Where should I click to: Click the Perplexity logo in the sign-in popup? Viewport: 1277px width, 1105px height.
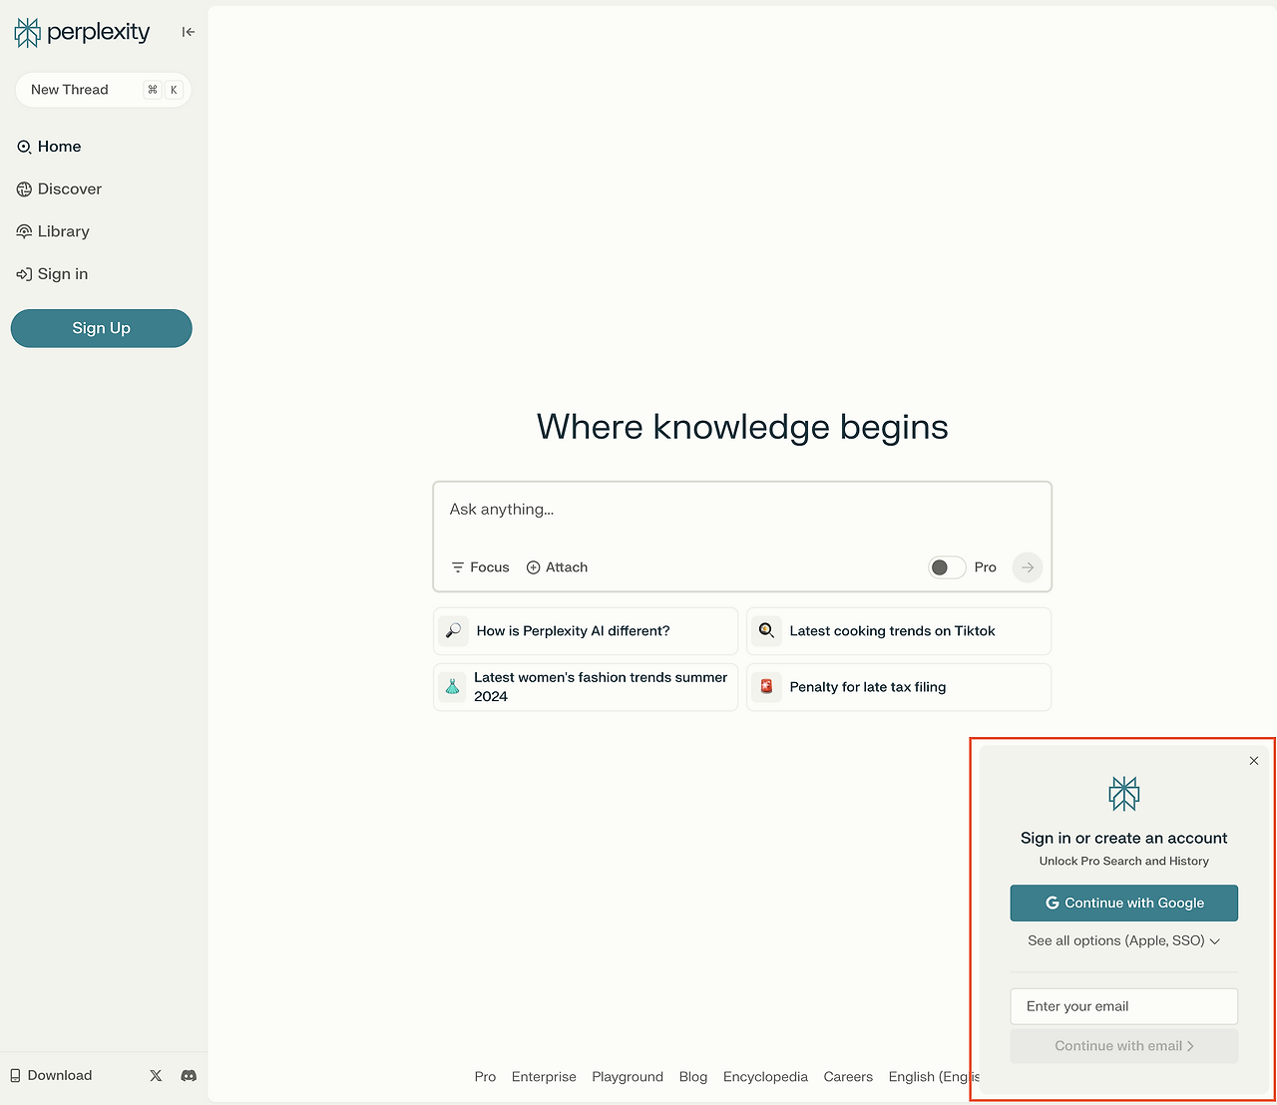pyautogui.click(x=1124, y=794)
